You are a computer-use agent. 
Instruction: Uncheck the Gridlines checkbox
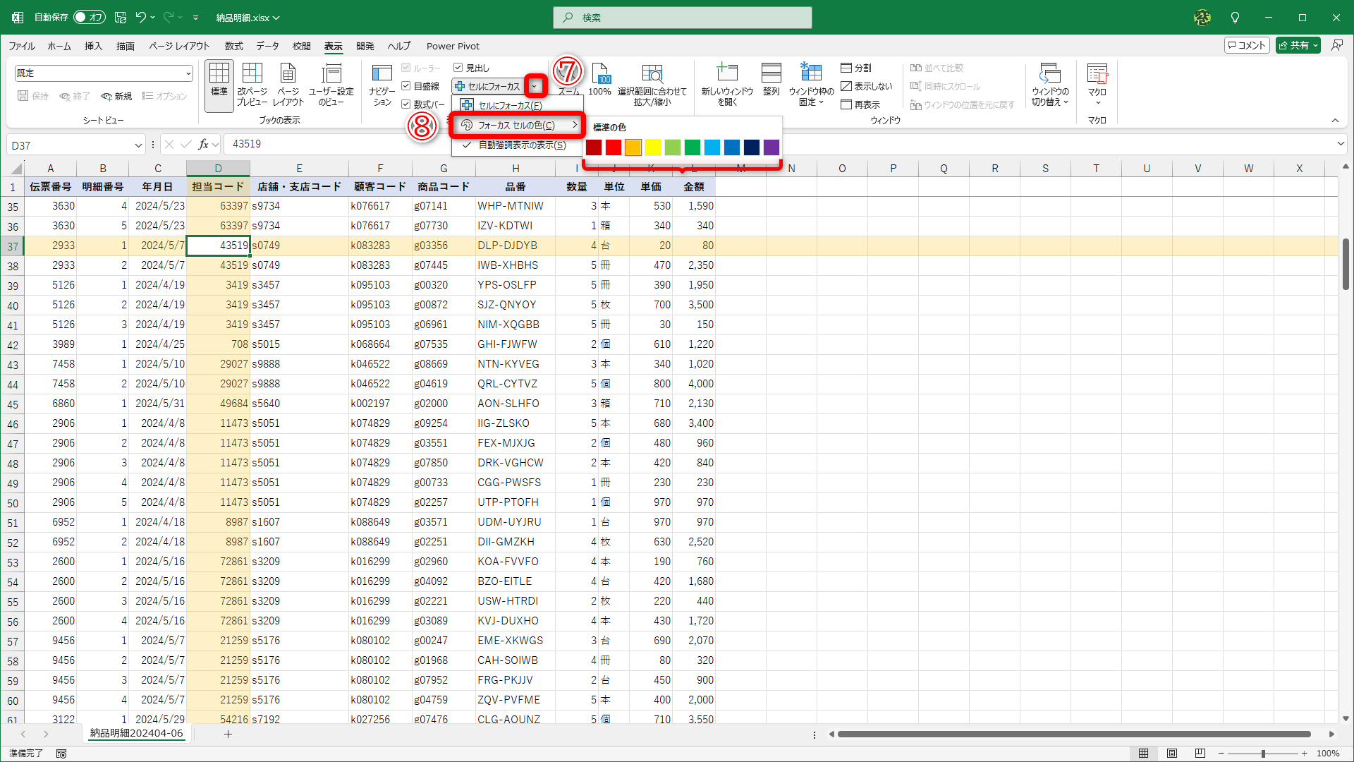pyautogui.click(x=406, y=86)
